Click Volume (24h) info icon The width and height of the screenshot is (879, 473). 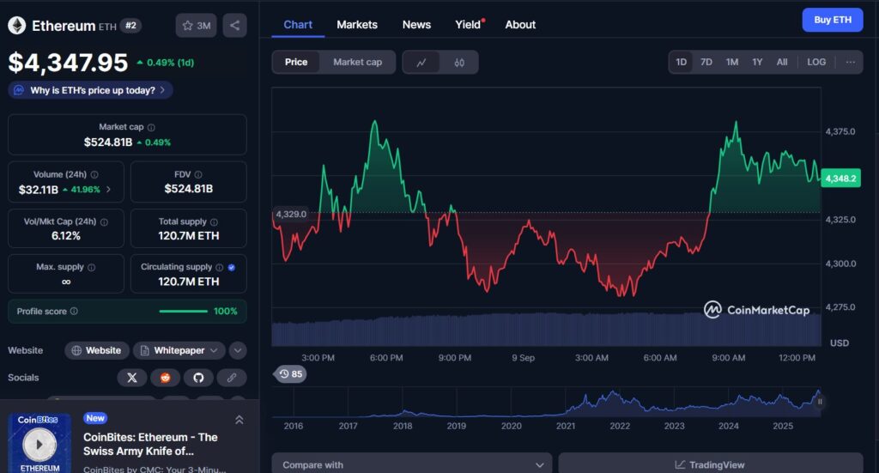click(x=94, y=174)
